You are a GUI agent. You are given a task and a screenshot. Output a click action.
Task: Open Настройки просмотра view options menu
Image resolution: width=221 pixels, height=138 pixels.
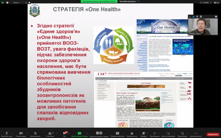point(129,1)
